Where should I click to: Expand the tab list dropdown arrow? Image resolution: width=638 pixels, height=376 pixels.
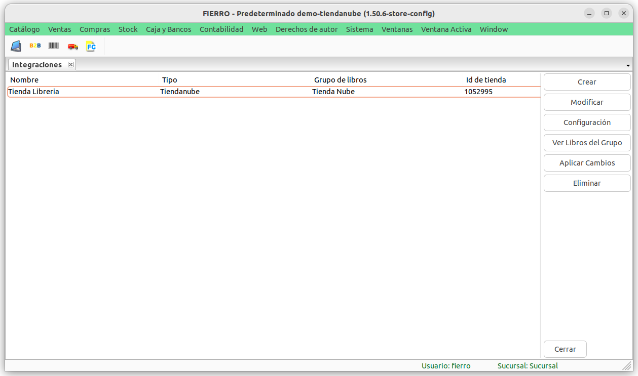point(628,65)
